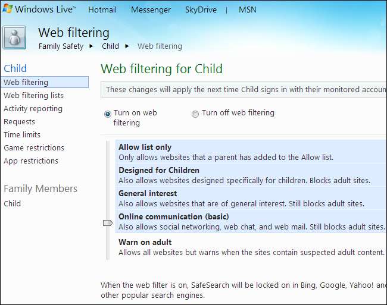The image size is (387, 305).
Task: Click Family Safety breadcrumb link
Action: pos(61,46)
